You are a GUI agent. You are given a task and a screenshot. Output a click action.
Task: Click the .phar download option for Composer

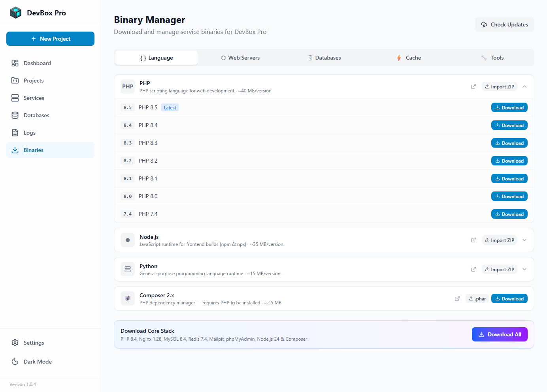(477, 298)
